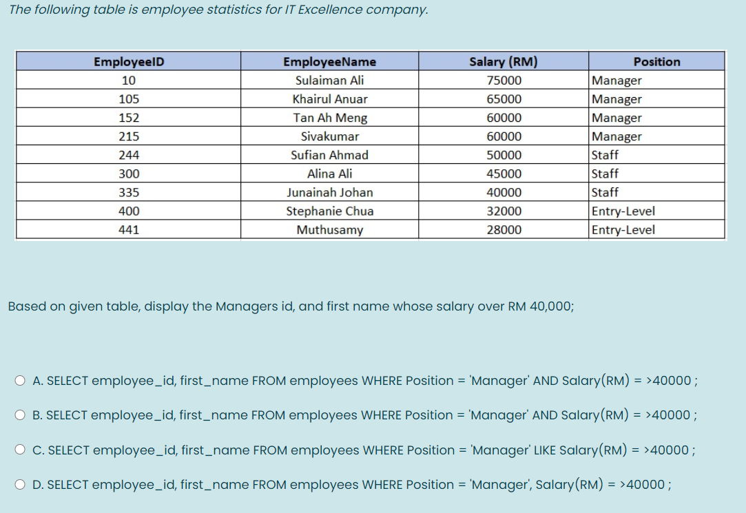
Task: Click option D SQL statement text
Action: [x=352, y=485]
